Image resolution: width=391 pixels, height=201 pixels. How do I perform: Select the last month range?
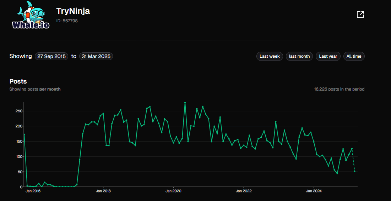(x=299, y=56)
